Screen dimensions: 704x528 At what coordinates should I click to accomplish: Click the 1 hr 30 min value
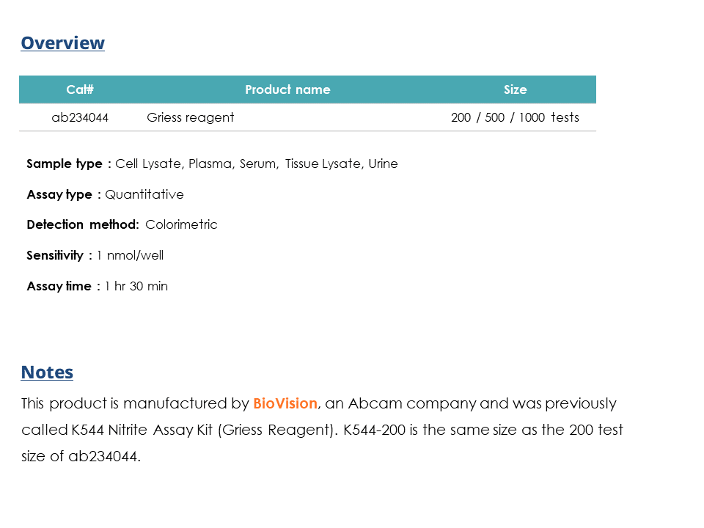pyautogui.click(x=136, y=286)
